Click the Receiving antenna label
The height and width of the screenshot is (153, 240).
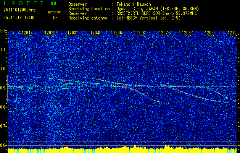tap(88, 18)
